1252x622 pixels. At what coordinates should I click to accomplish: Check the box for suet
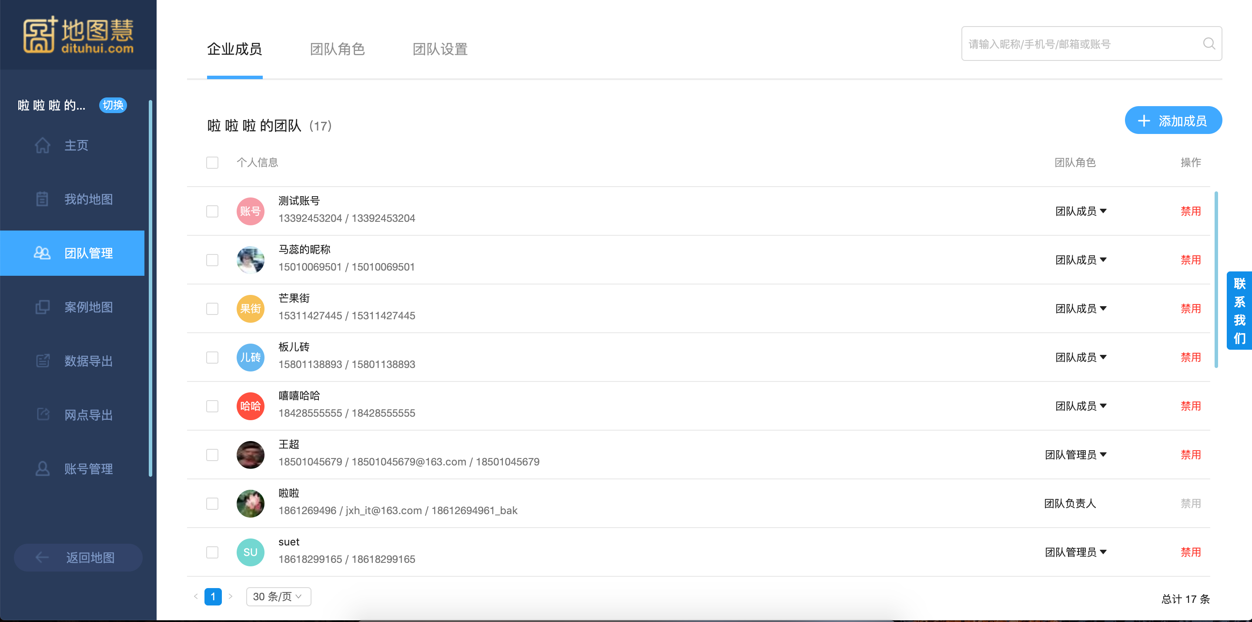pyautogui.click(x=212, y=552)
